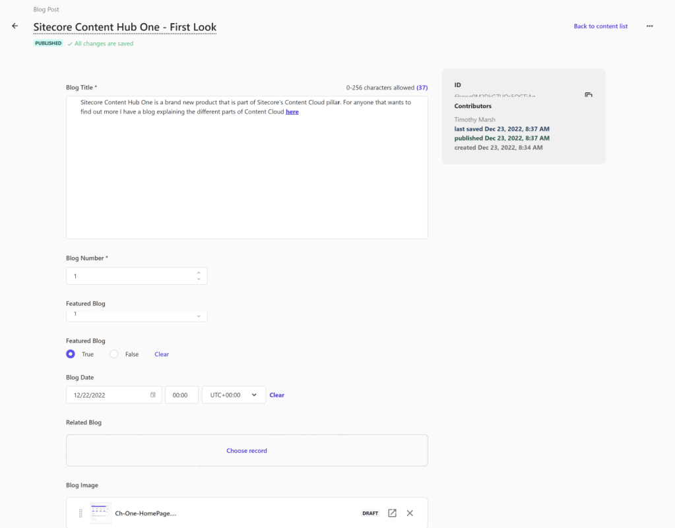The height and width of the screenshot is (528, 675).
Task: Clear the Featured Blog radio selection
Action: point(162,354)
